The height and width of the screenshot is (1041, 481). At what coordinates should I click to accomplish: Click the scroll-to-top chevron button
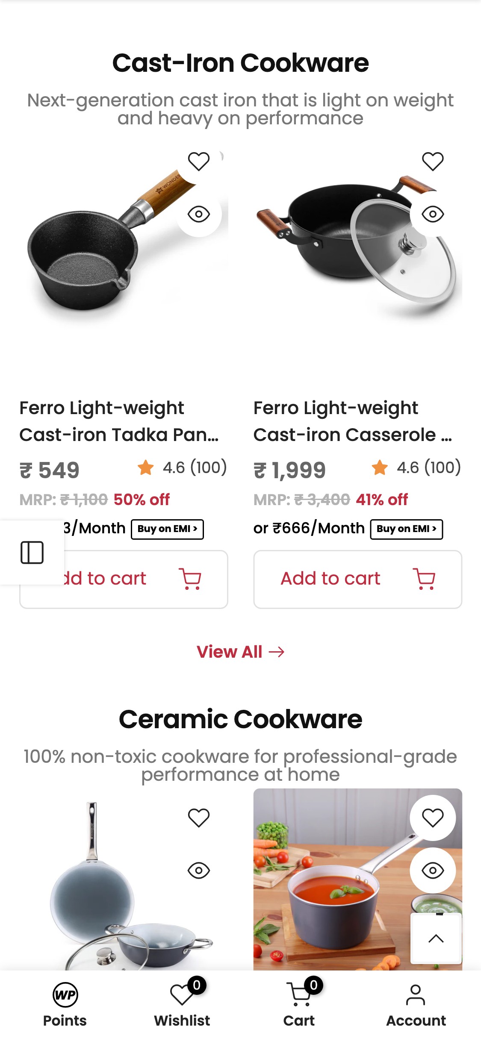436,939
